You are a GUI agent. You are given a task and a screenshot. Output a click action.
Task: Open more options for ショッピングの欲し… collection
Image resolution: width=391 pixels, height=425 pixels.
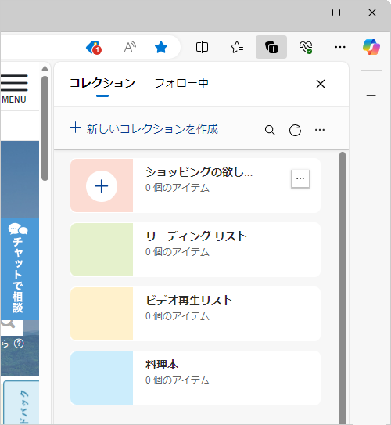300,178
